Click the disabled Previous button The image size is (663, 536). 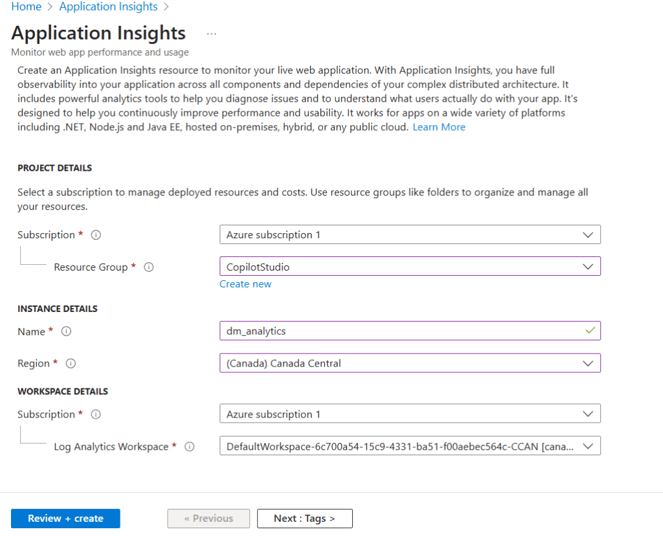208,518
